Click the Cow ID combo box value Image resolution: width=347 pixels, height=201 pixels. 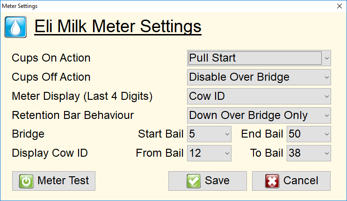tap(259, 97)
